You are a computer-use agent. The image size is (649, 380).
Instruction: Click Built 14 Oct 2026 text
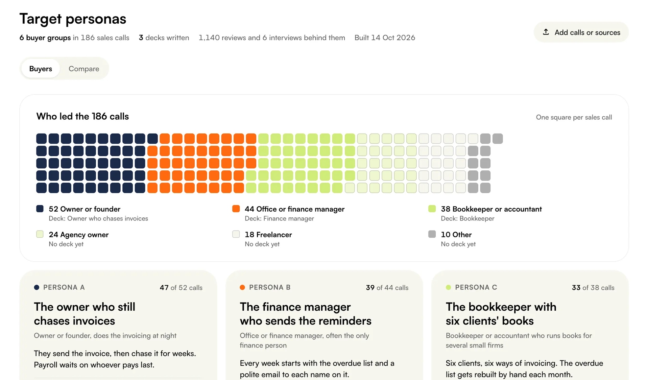(385, 38)
